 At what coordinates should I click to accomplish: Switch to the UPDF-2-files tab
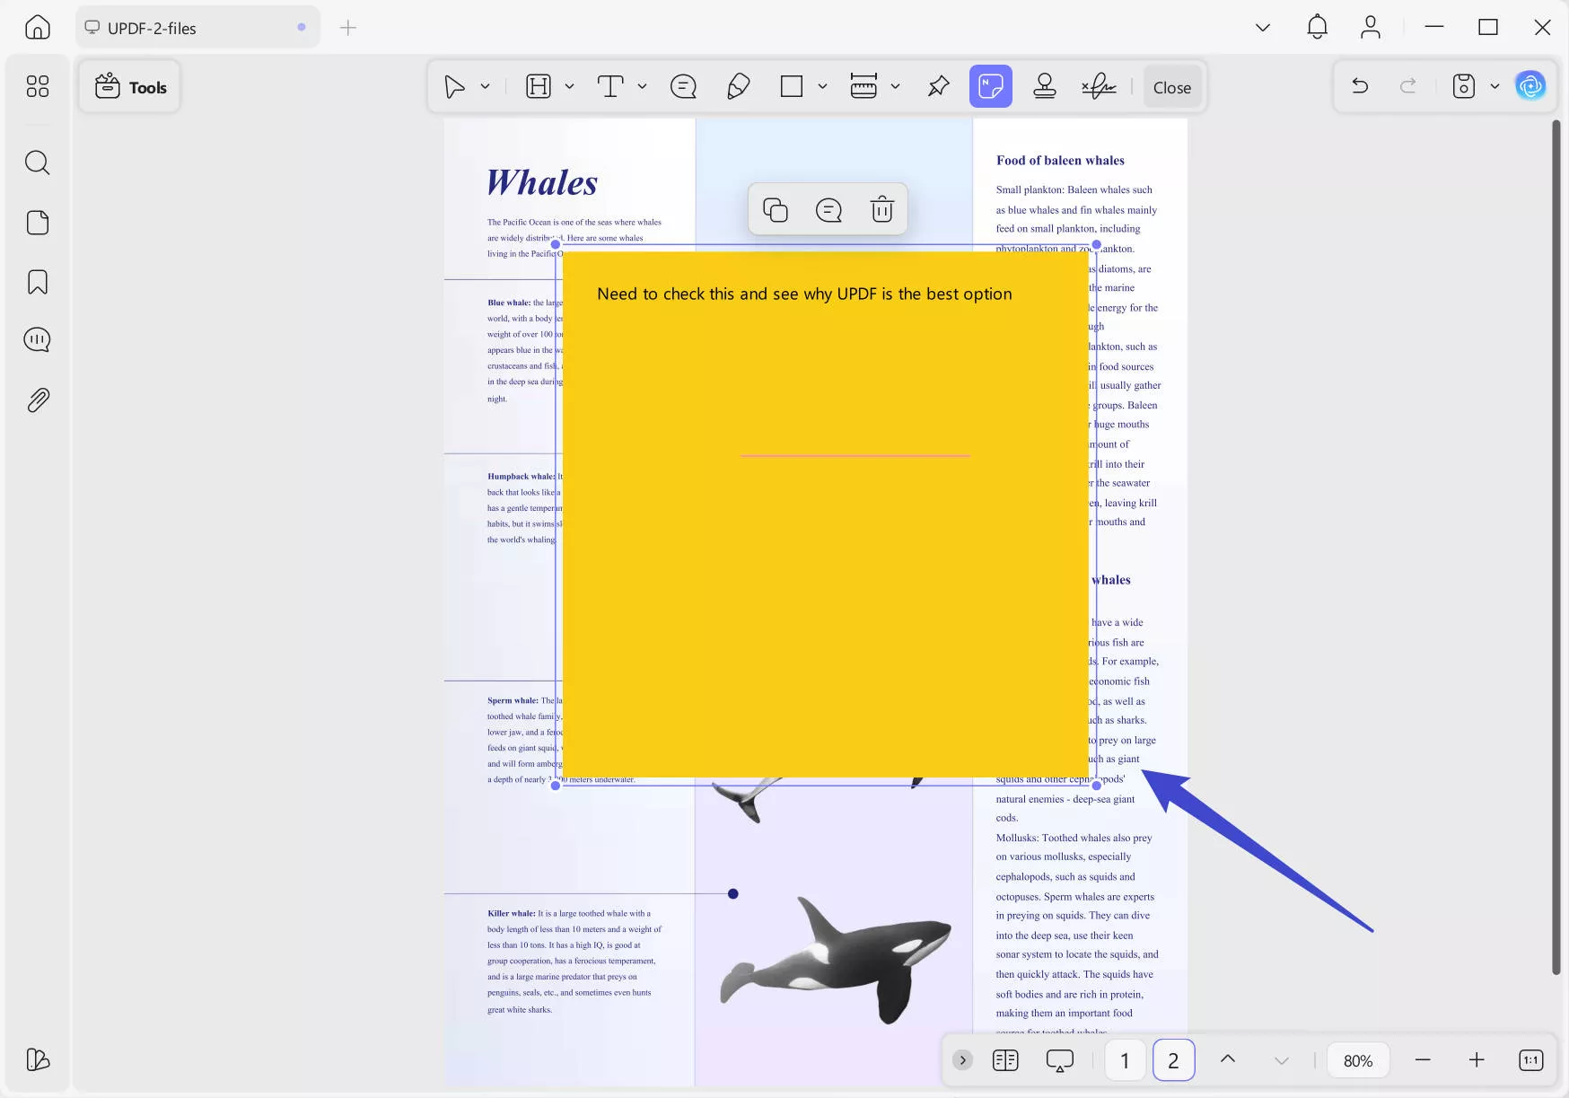point(197,27)
